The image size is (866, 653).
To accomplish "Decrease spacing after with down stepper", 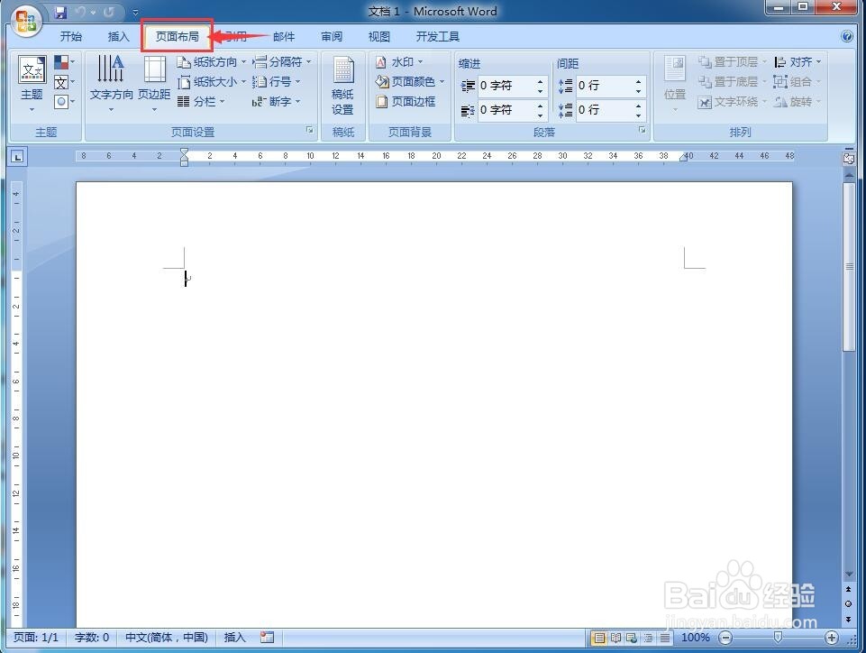I will pos(638,115).
